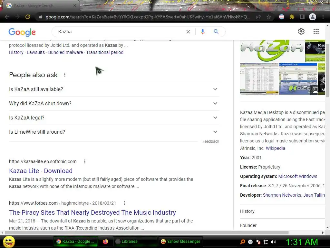Bookmark this page with the star icon
The height and width of the screenshot is (248, 330).
click(x=269, y=17)
